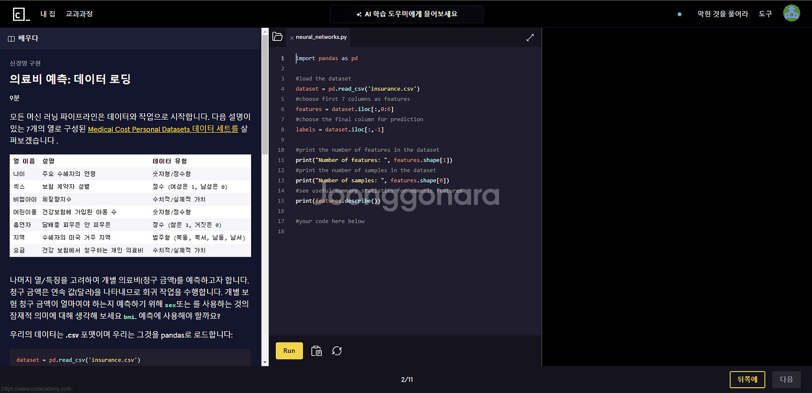This screenshot has height=393, width=812.
Task: Click the 지역 row in the table
Action: pos(131,237)
